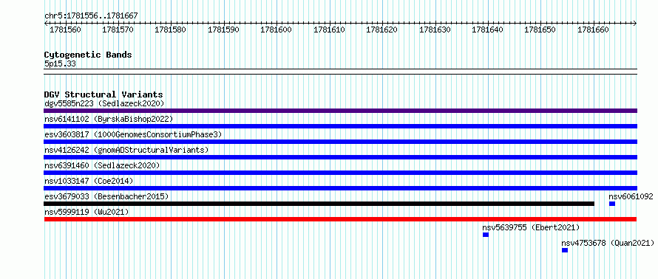Viewport: 658px width, 279px height.
Task: Click ruler position 1781560
Action: pos(65,30)
